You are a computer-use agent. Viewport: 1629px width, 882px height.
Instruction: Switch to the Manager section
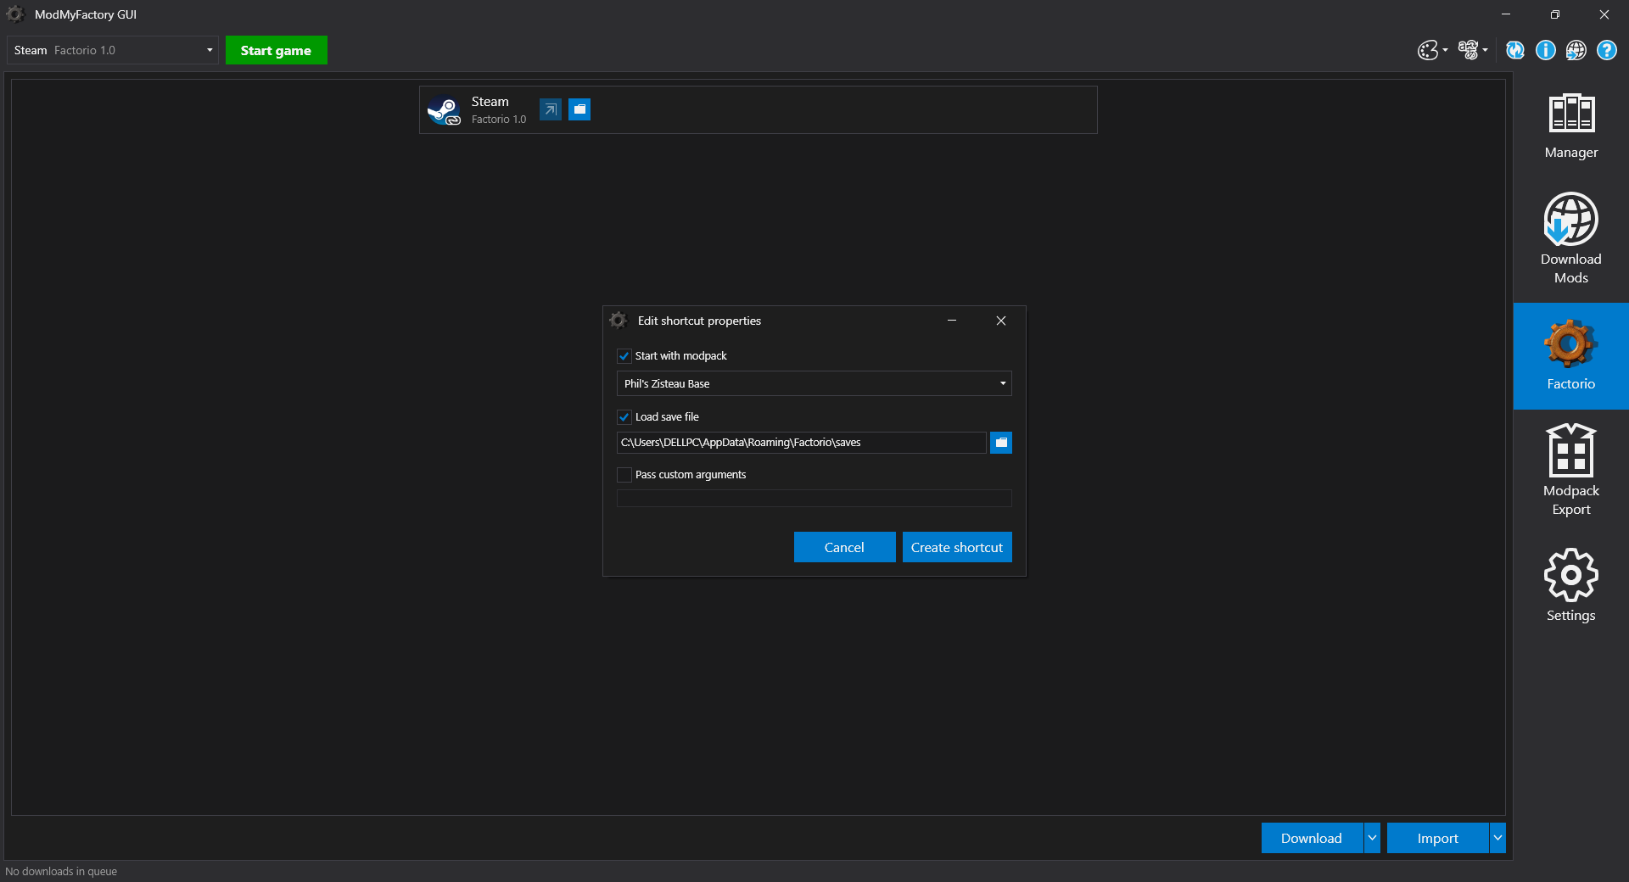click(x=1571, y=126)
